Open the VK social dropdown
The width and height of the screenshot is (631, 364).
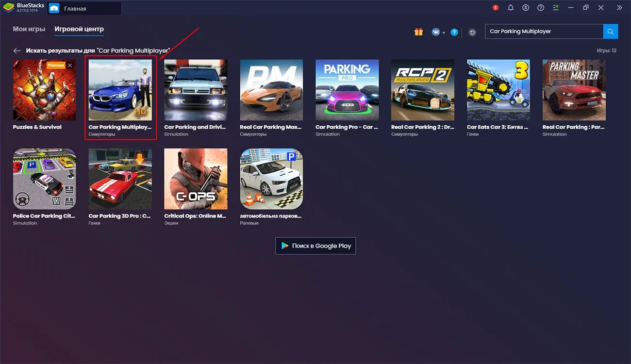[x=438, y=32]
